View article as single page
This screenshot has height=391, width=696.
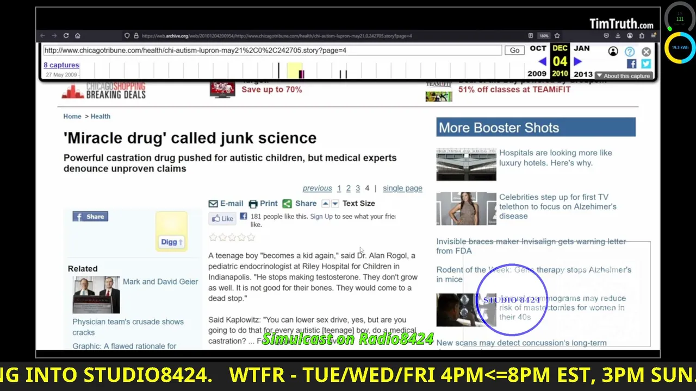[402, 188]
